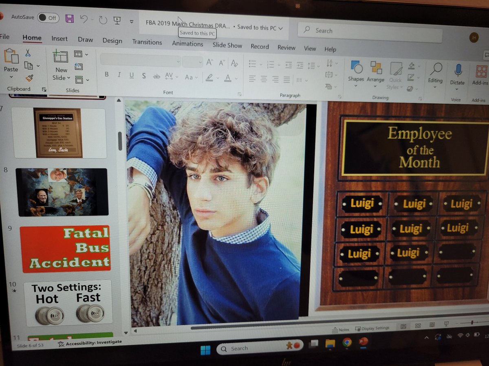Increase font size icon
The width and height of the screenshot is (489, 366).
(x=209, y=62)
